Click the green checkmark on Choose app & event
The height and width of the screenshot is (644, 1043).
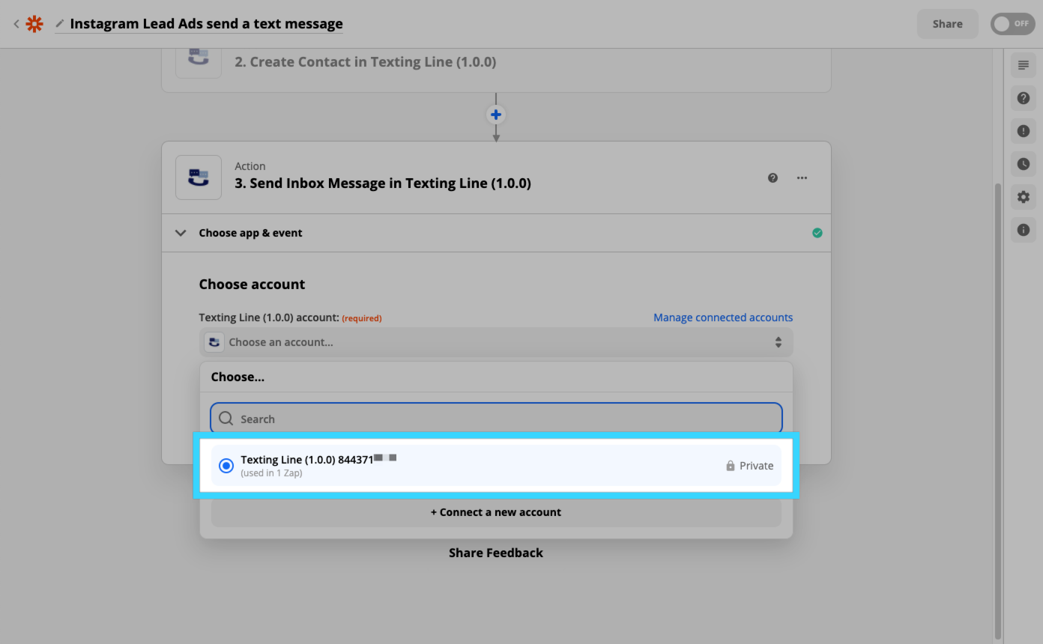point(817,233)
